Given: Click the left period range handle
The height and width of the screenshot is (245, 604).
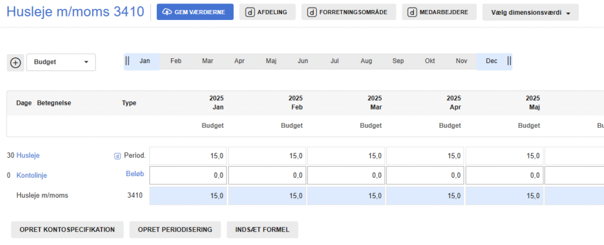Looking at the screenshot, I should tap(127, 61).
